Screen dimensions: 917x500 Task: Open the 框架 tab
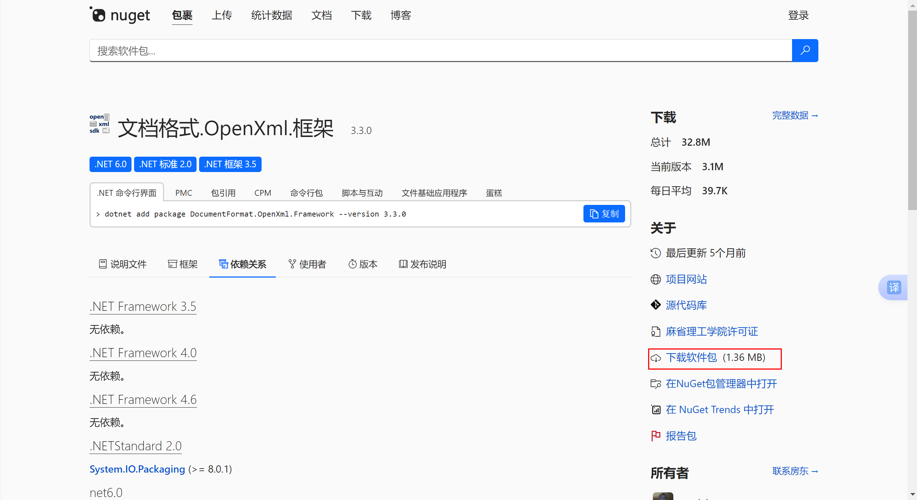(183, 264)
